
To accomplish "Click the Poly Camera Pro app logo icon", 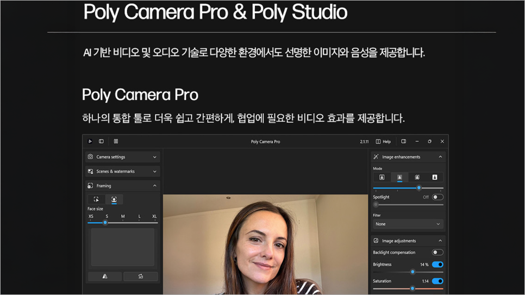I will (x=90, y=141).
